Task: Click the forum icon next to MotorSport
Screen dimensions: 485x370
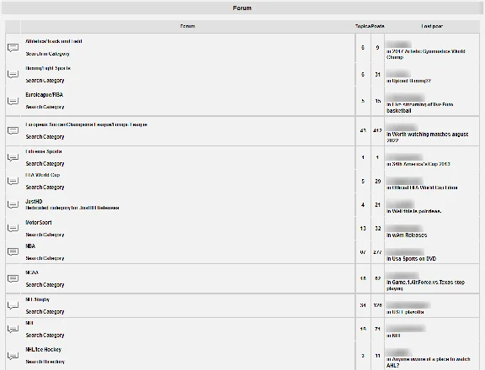Action: 13,229
